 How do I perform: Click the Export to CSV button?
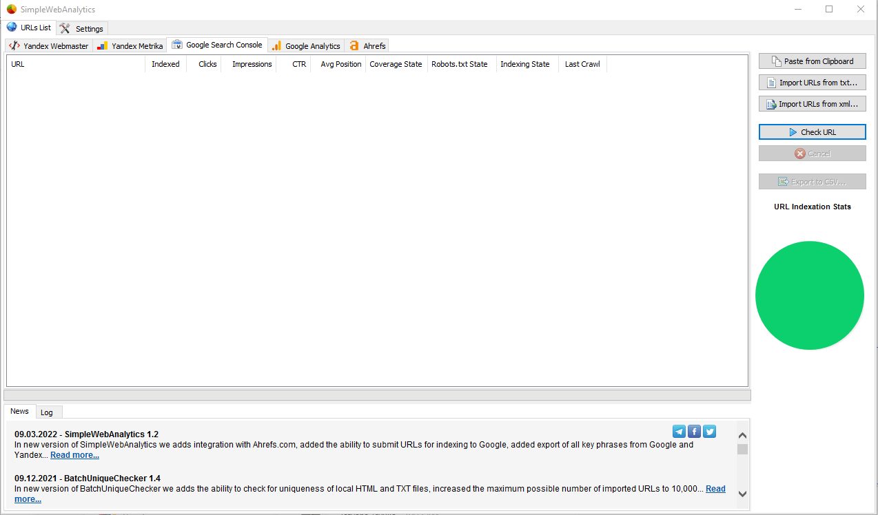(x=812, y=182)
